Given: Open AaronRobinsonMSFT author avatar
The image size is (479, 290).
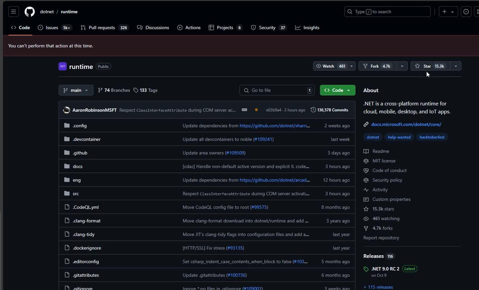Looking at the screenshot, I should click(67, 110).
